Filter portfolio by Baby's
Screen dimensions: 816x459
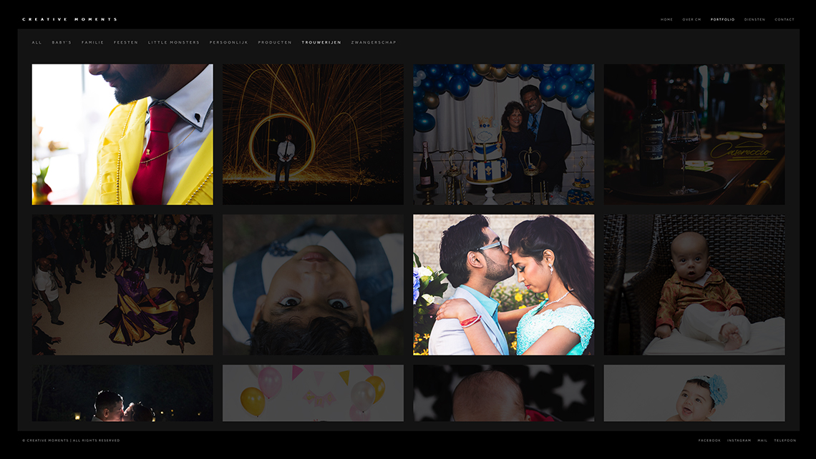[x=62, y=42]
